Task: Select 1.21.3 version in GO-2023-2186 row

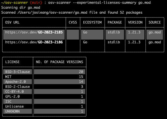Action: coord(134,42)
